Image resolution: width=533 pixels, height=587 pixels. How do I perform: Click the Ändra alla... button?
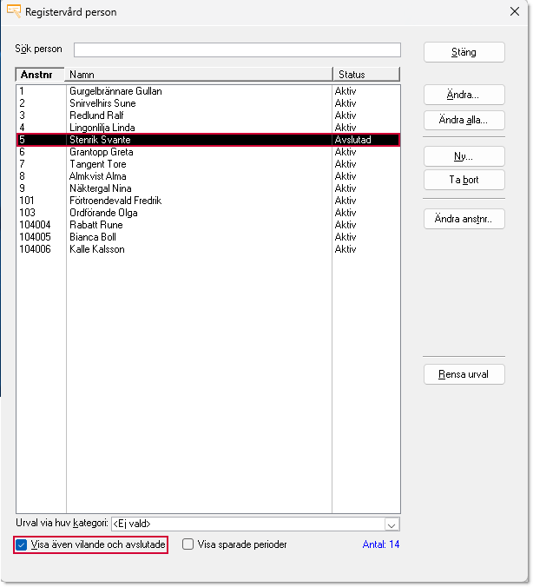coord(464,120)
